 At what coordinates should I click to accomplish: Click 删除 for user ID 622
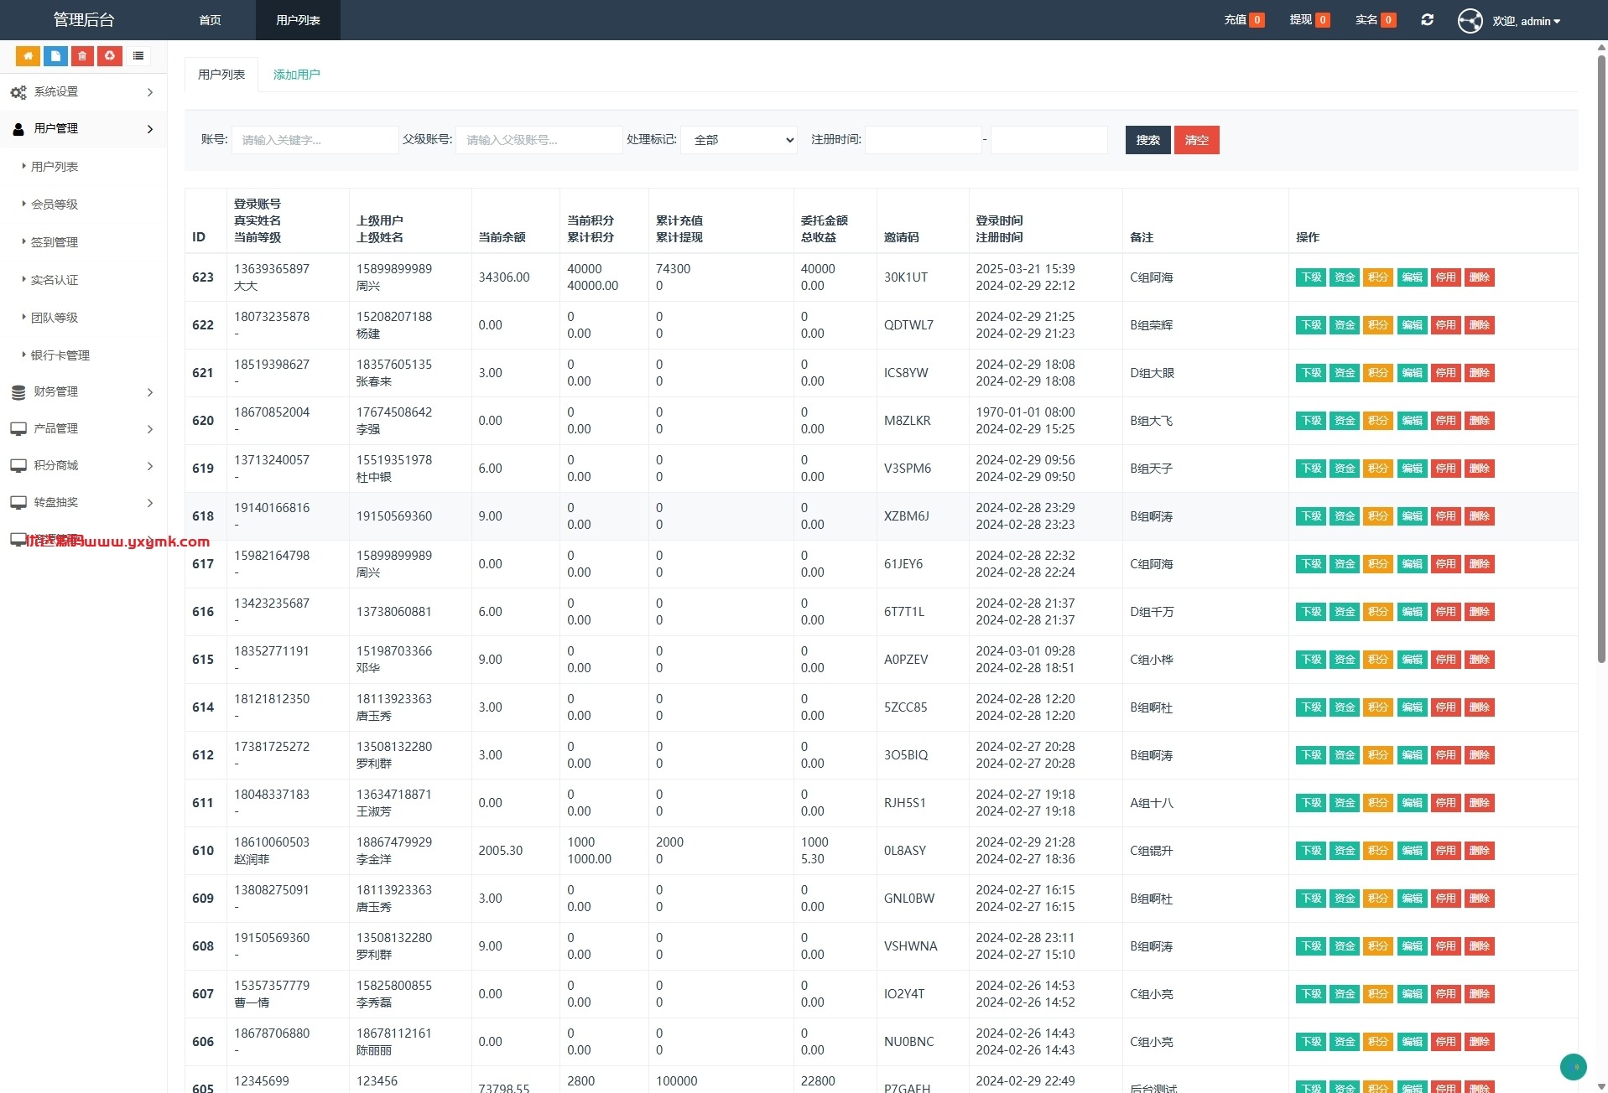tap(1479, 325)
